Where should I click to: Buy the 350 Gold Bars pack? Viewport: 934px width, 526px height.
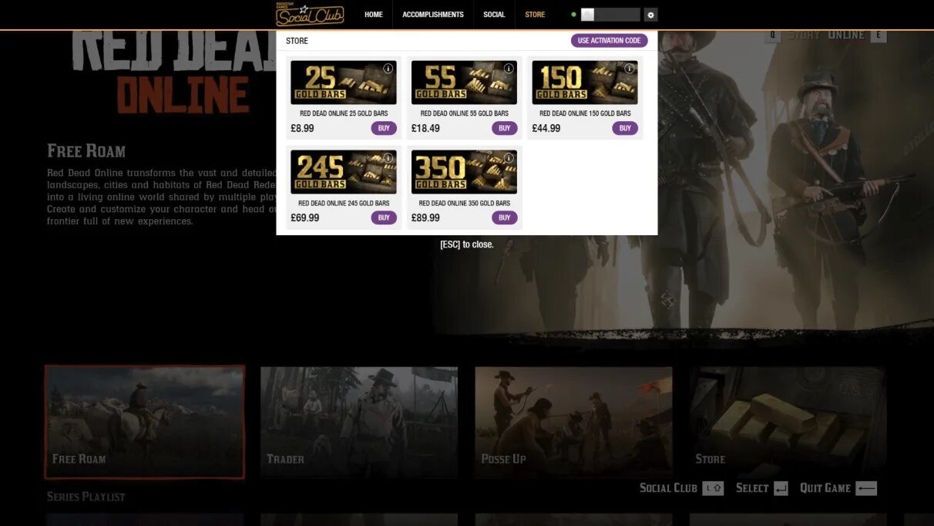504,217
